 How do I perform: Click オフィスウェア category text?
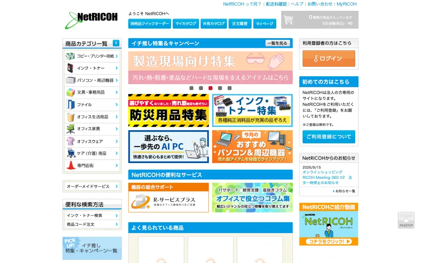click(x=90, y=141)
